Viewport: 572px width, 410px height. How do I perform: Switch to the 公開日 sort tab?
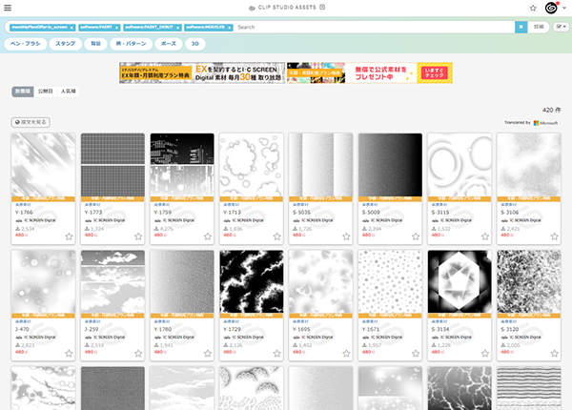45,92
